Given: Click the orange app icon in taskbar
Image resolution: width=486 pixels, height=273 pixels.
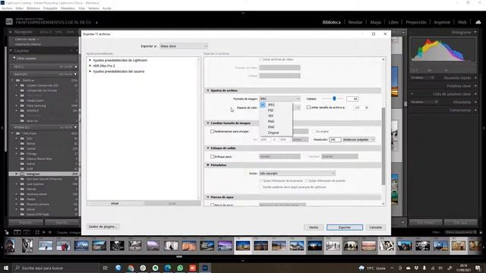Looking at the screenshot, I should click(x=192, y=268).
